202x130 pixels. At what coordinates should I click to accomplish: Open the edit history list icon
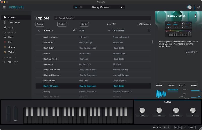[180, 127]
